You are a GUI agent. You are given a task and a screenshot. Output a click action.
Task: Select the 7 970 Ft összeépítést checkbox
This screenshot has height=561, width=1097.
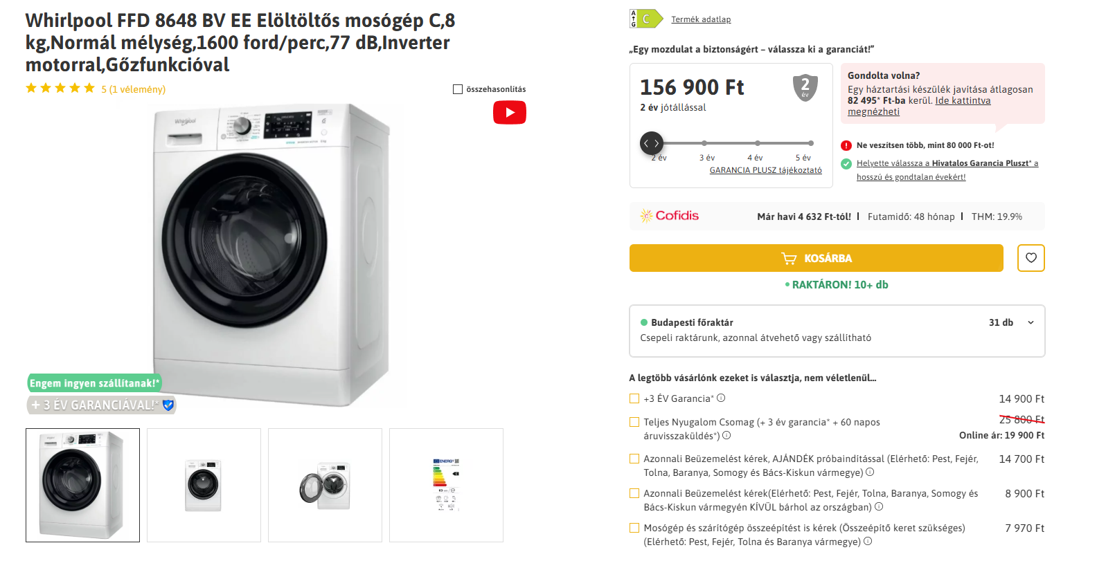pyautogui.click(x=634, y=528)
